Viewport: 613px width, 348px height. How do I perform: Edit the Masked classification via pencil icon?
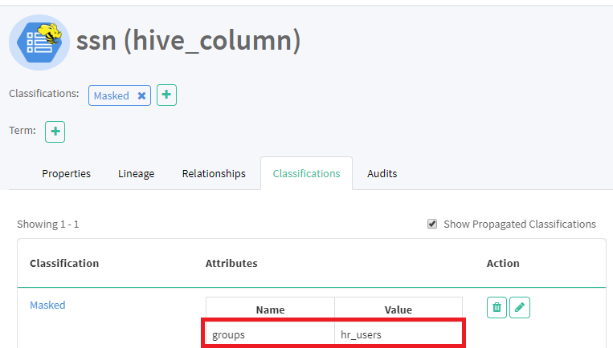point(520,307)
